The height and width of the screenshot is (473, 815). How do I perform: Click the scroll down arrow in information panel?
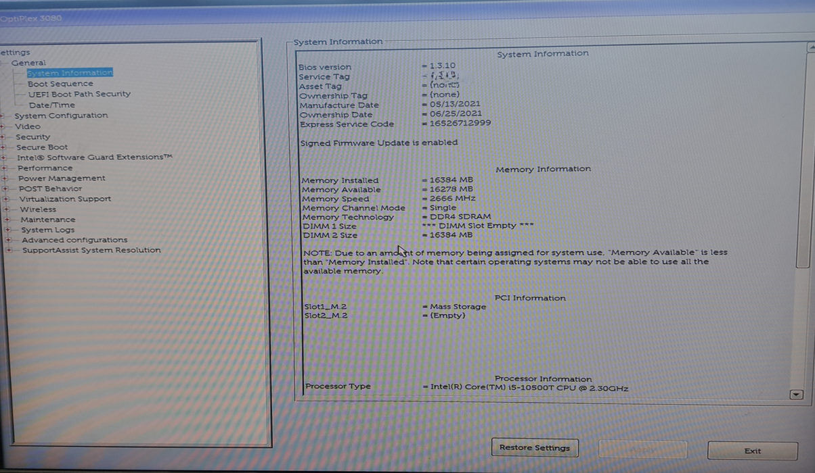[x=796, y=395]
